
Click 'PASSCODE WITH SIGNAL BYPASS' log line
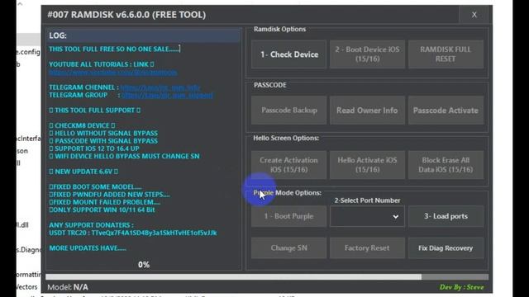point(103,141)
